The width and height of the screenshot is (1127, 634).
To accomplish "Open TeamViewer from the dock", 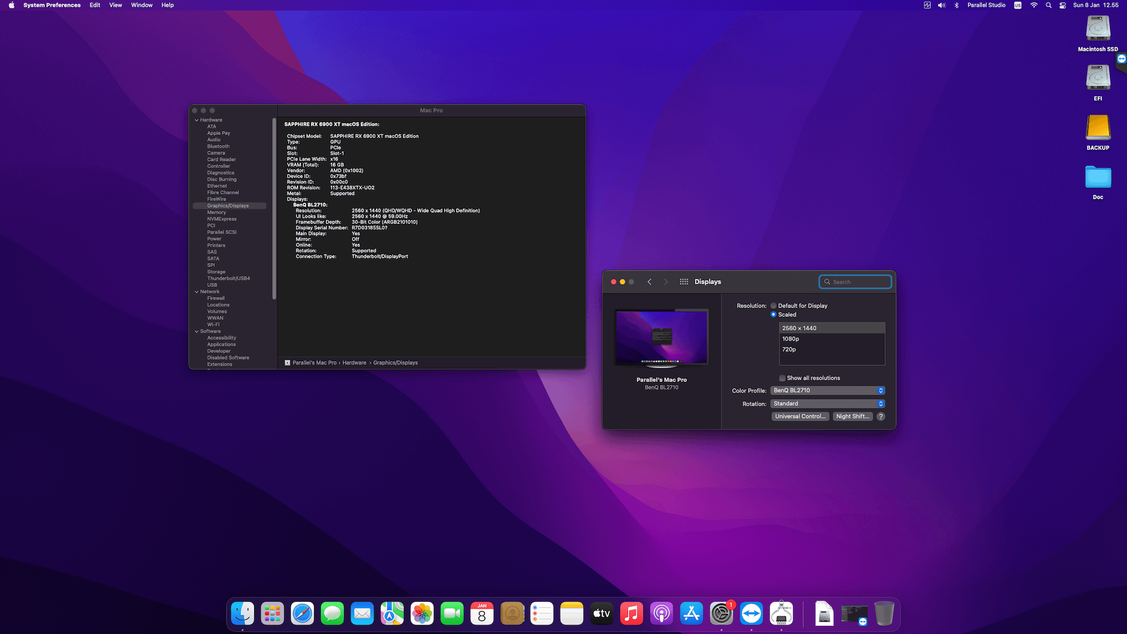I will pos(751,613).
